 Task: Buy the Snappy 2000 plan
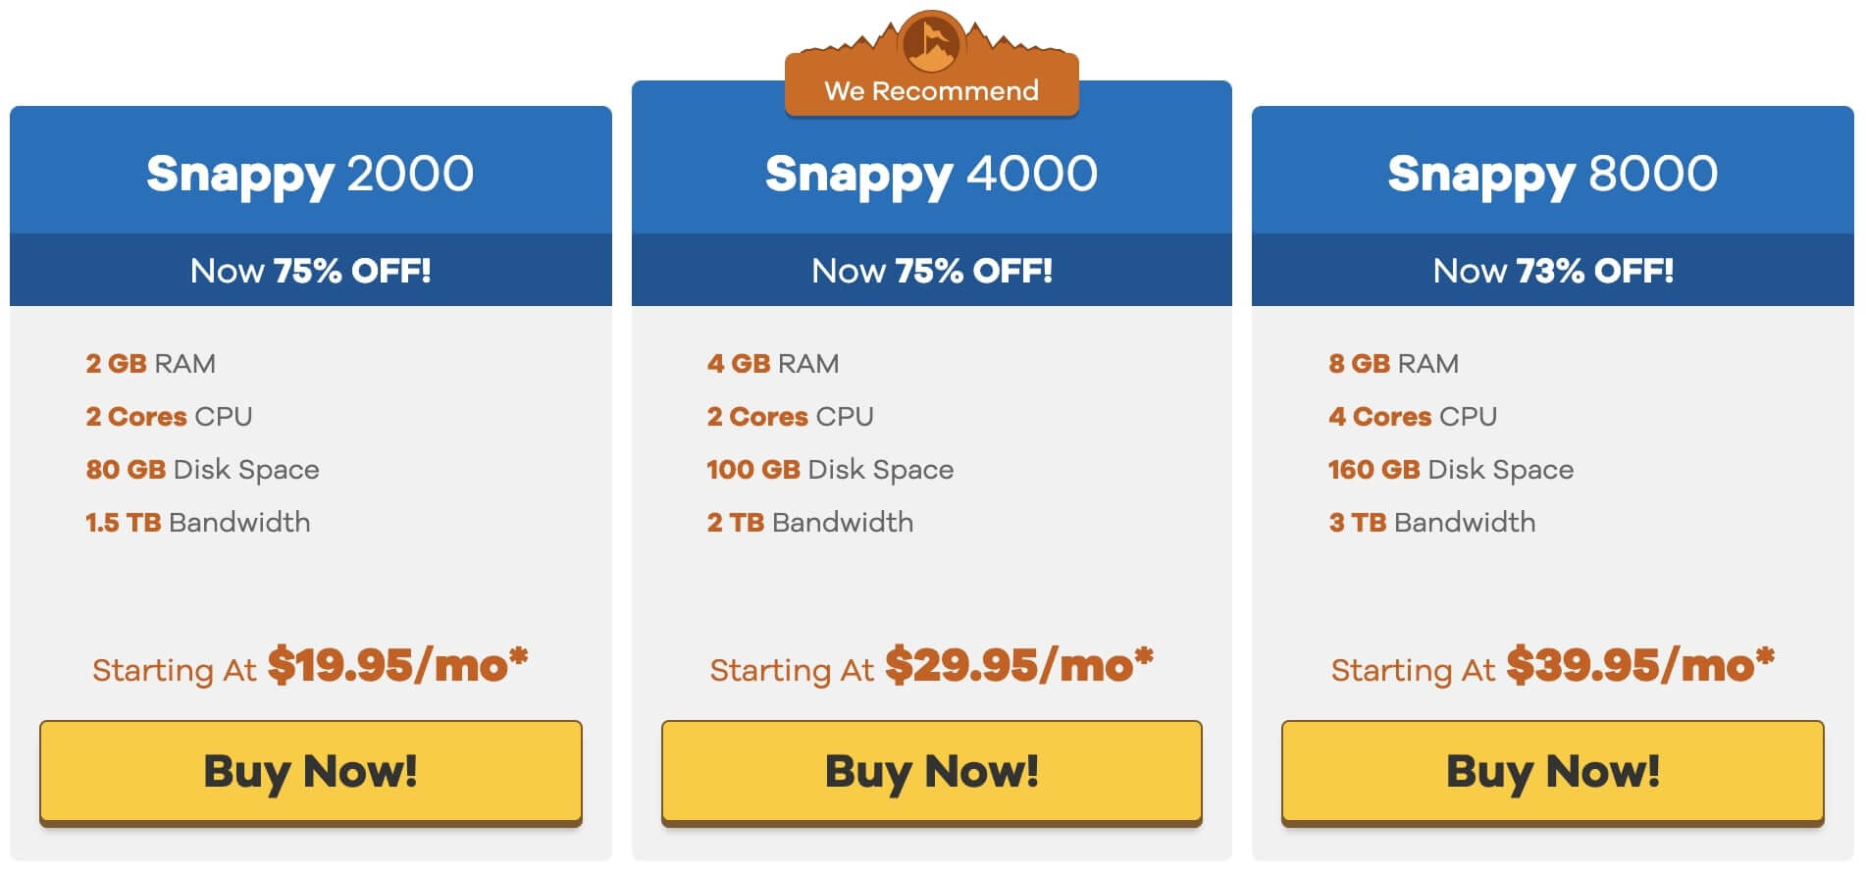(x=311, y=773)
